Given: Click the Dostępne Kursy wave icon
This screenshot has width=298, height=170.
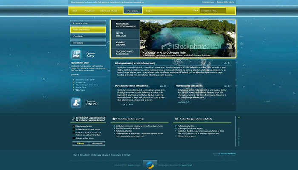Looking at the screenshot, I should tap(76, 54).
